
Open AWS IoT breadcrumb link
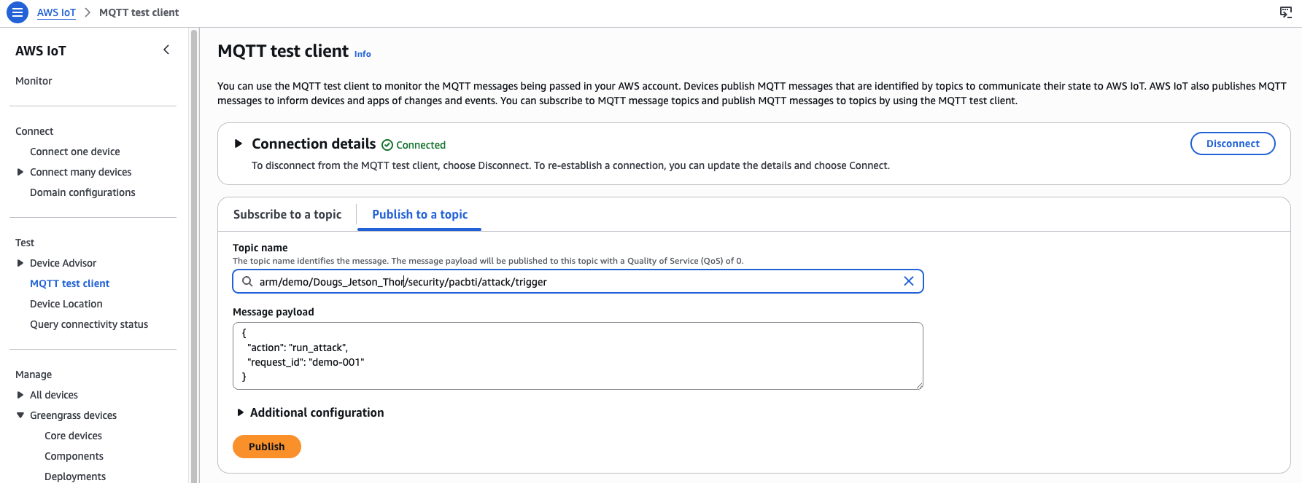(x=56, y=12)
